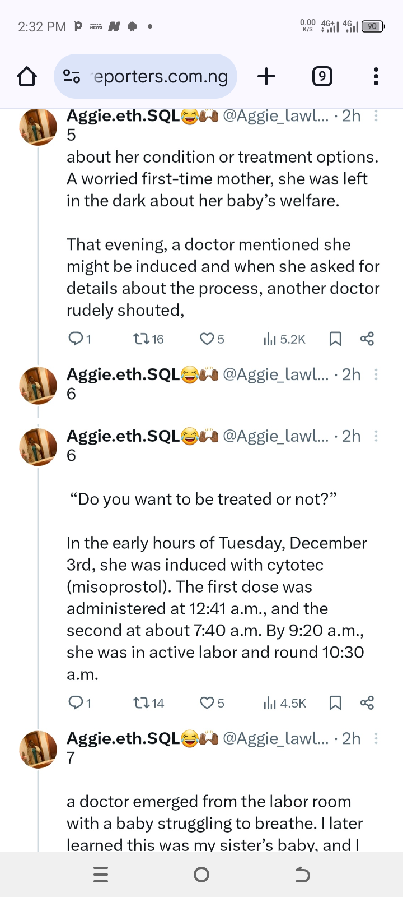The image size is (403, 897).
Task: Open more options on tweet 7
Action: [x=376, y=738]
